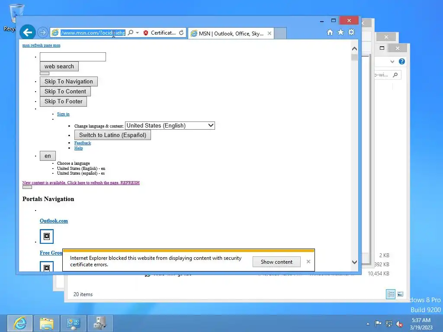Viewport: 443px width, 332px height.
Task: Click the network tray icon
Action: (389, 324)
